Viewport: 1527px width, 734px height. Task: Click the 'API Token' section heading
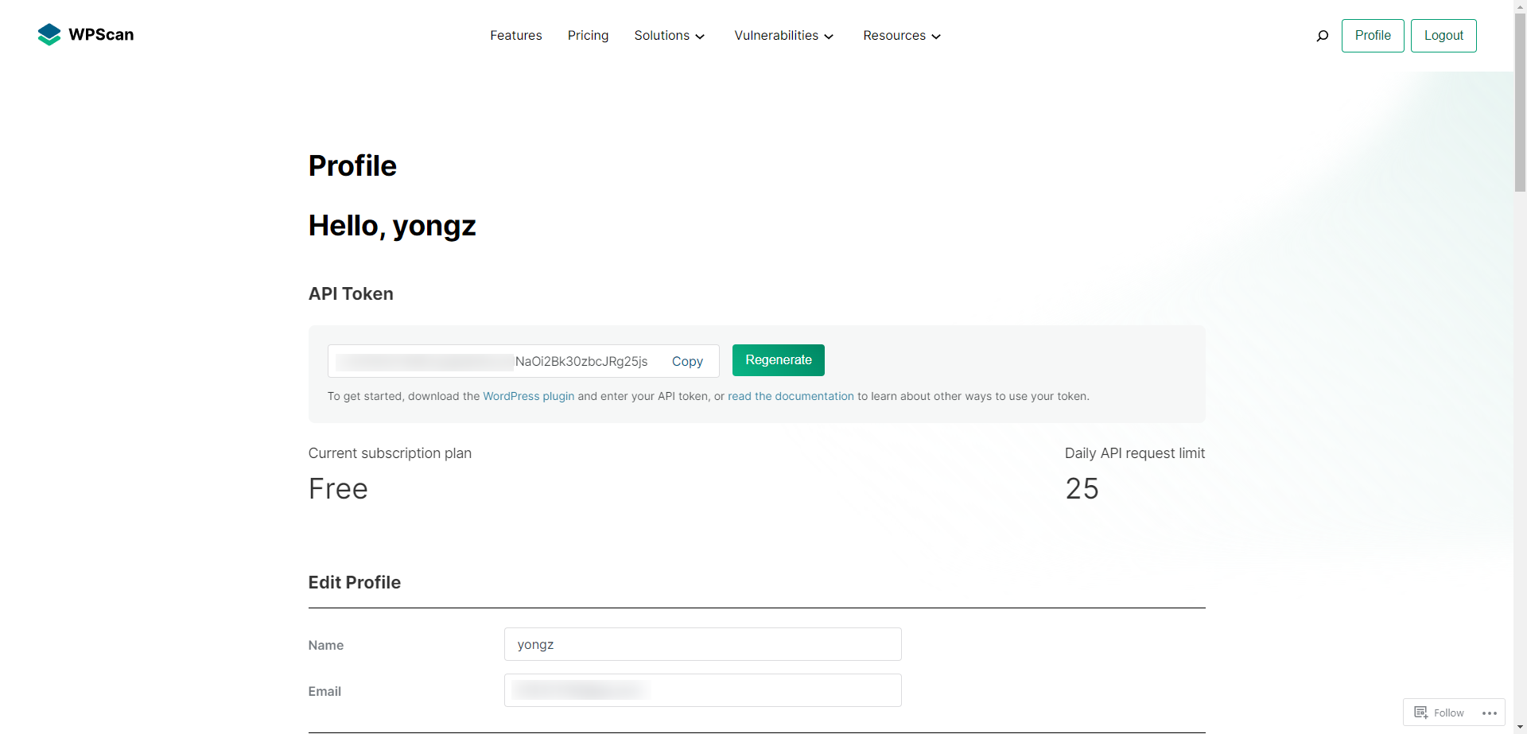tap(351, 293)
